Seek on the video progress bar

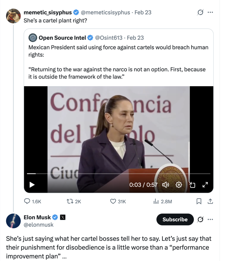119,174
